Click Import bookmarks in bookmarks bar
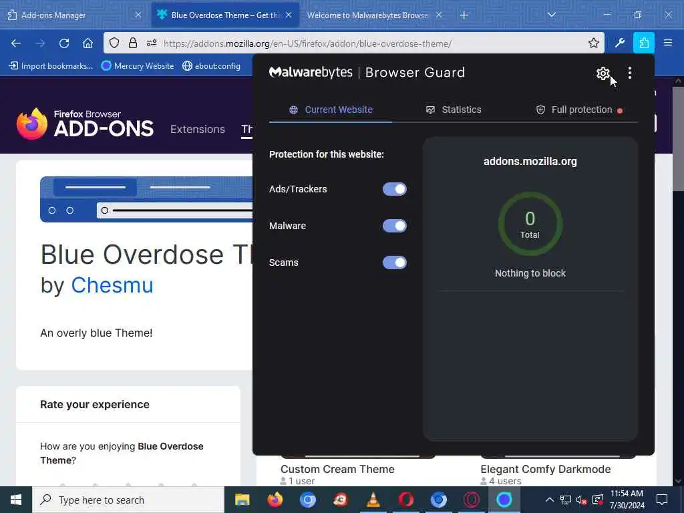 (x=51, y=66)
